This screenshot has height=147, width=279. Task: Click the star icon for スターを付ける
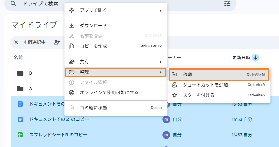click(x=175, y=95)
